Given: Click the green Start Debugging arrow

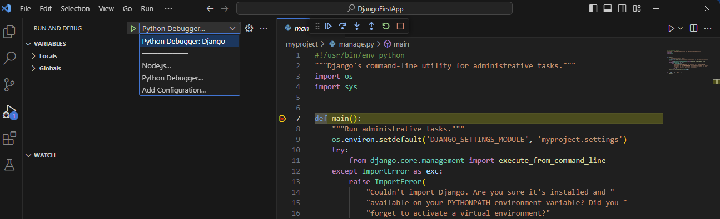Looking at the screenshot, I should pos(132,28).
